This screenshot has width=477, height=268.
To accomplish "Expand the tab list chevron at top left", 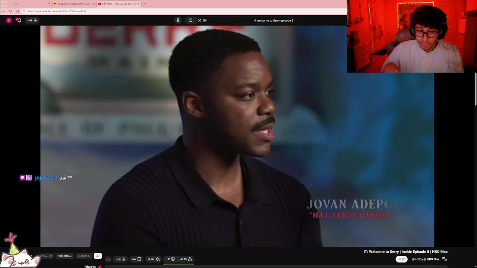I will [x=4, y=4].
